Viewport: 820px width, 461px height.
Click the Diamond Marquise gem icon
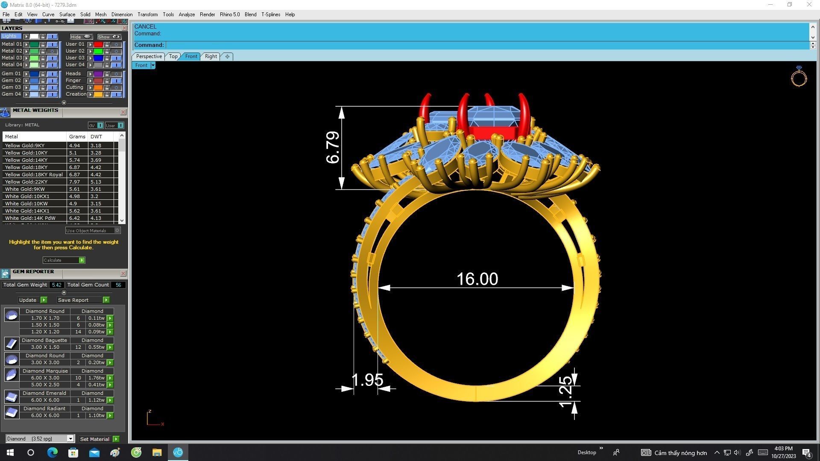click(x=12, y=374)
